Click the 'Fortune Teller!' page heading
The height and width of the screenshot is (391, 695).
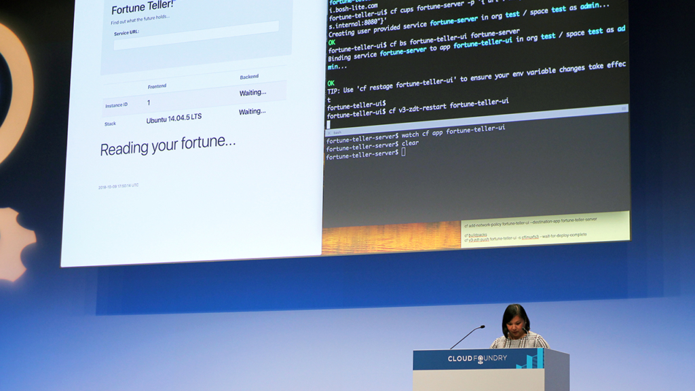(x=143, y=7)
